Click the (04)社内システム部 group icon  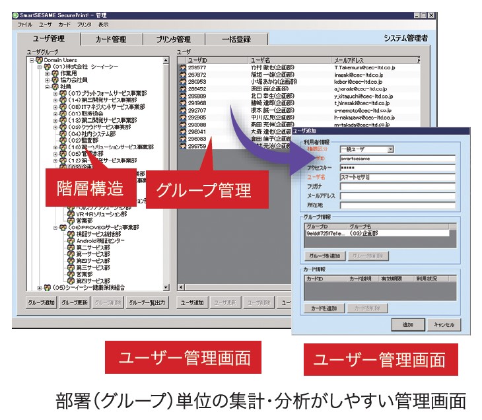tap(63, 134)
